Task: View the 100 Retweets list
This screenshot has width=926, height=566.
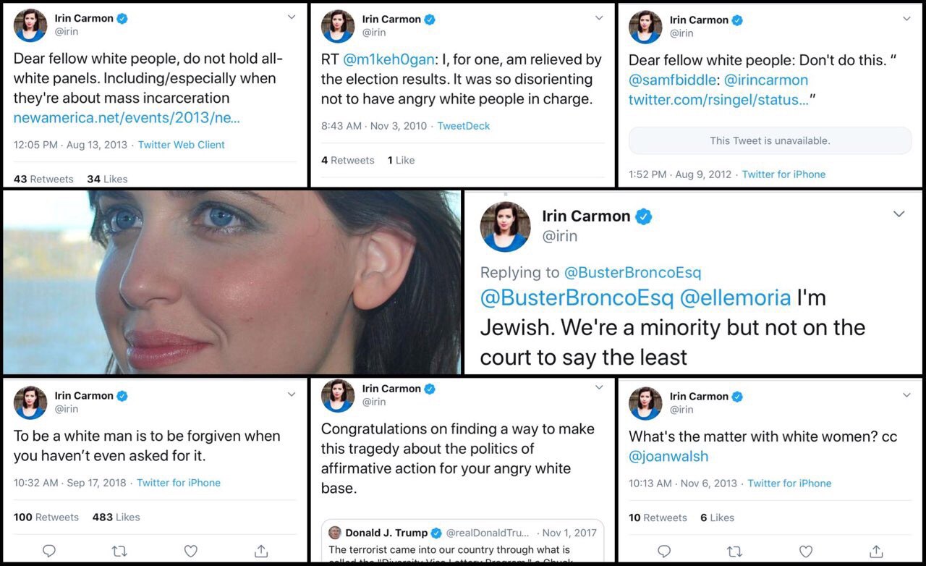Action: 46,517
